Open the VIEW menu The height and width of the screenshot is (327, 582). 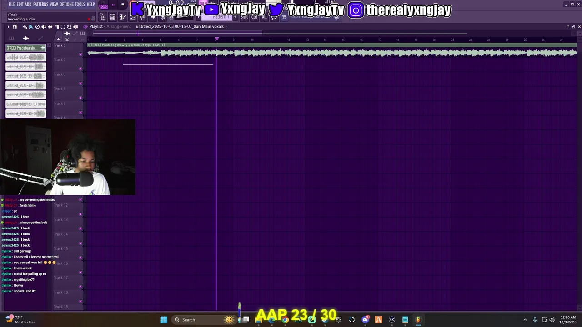tap(54, 4)
